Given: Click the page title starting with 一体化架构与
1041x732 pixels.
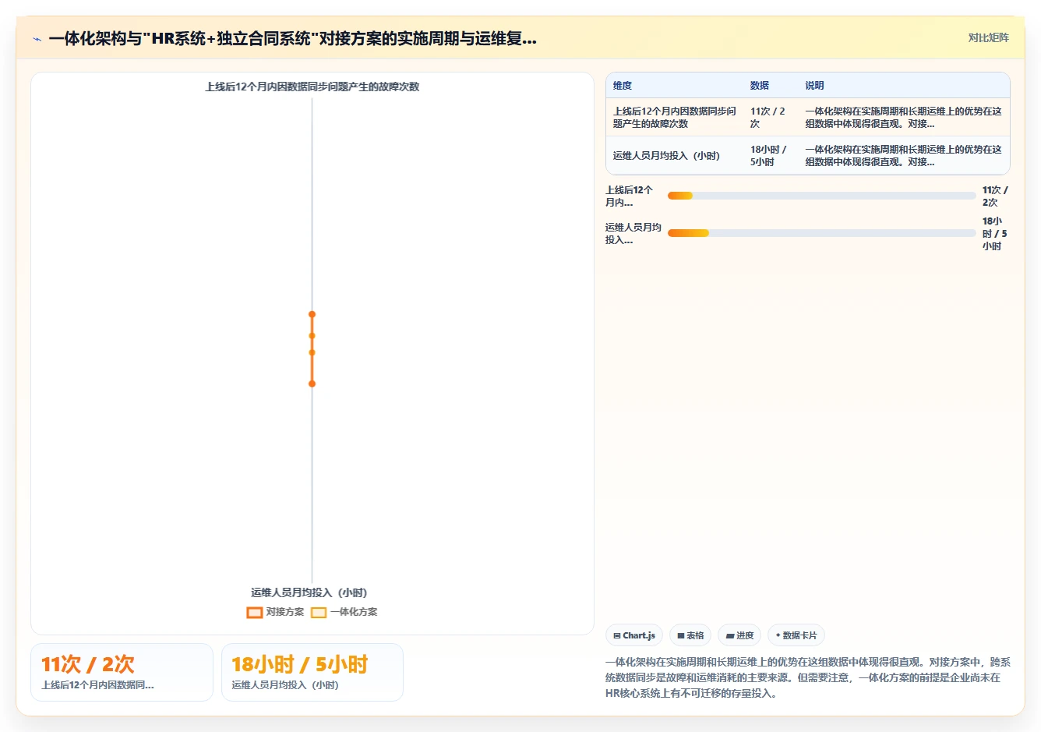Looking at the screenshot, I should [x=292, y=38].
